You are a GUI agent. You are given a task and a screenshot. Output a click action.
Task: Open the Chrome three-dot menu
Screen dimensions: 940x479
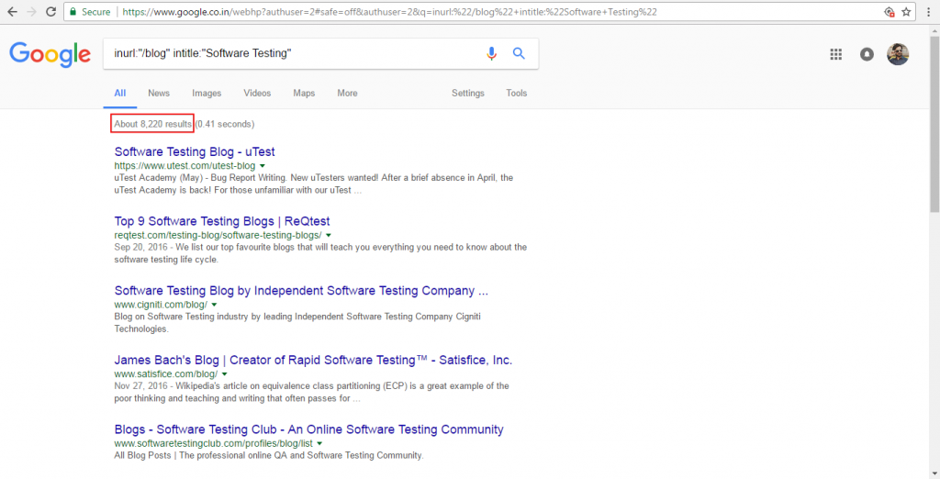click(x=928, y=12)
